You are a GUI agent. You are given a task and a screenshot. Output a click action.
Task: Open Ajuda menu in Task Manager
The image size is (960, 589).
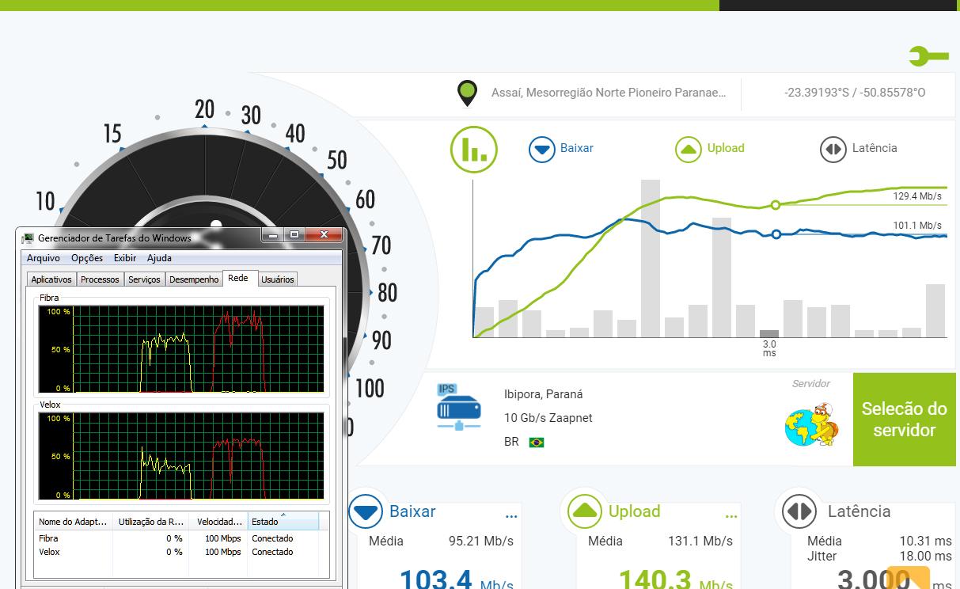click(159, 258)
